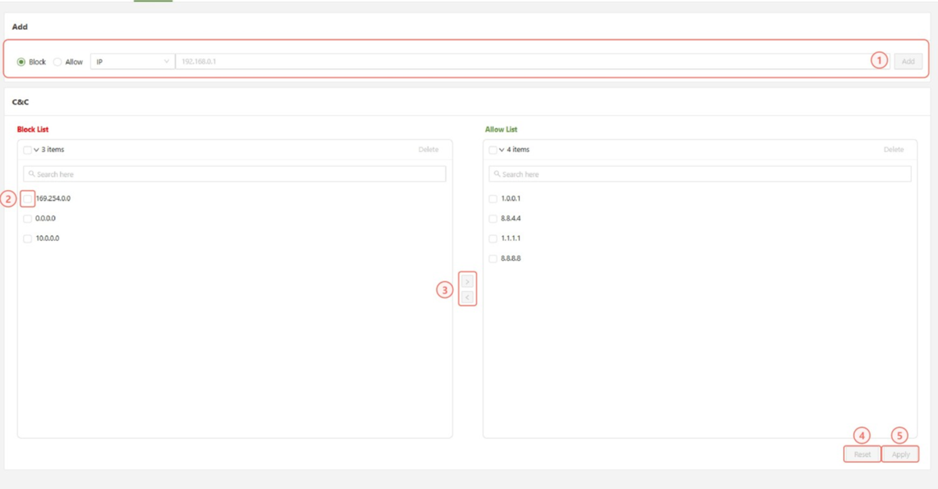Select the Block radio button

[x=21, y=62]
